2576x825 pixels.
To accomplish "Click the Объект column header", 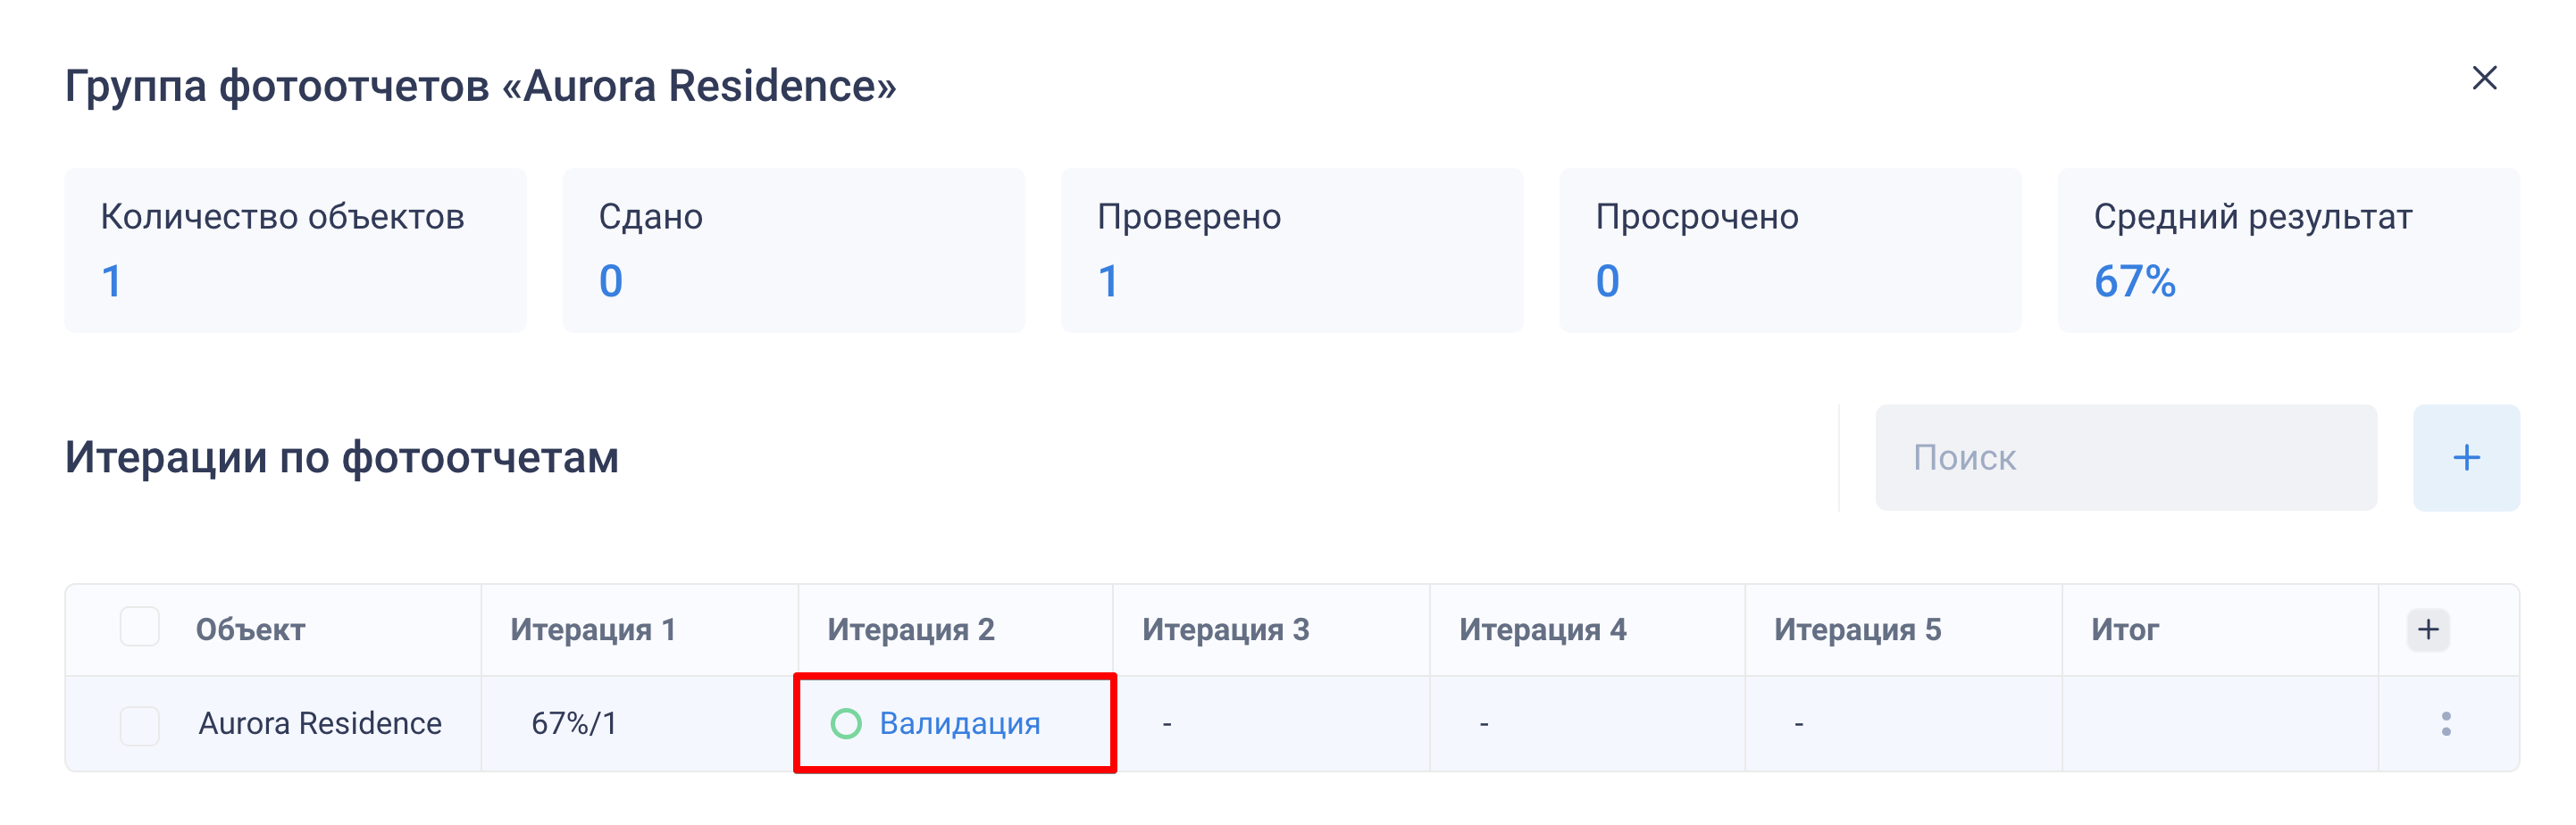I will click(250, 630).
